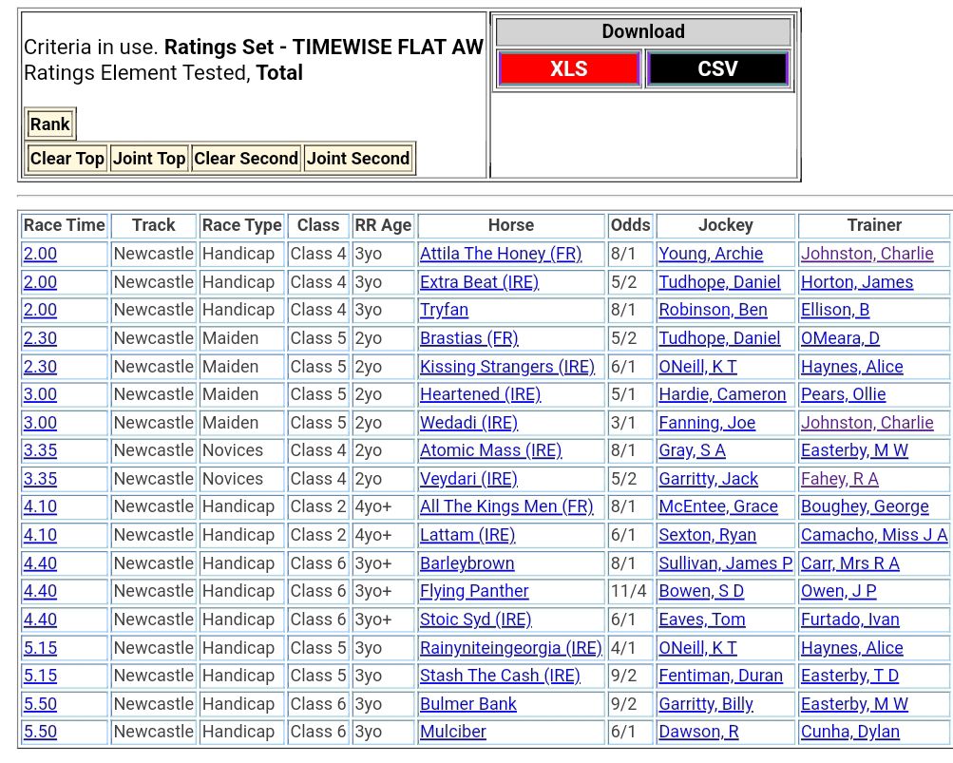View jockey Tudhope, Daniel on Brastias row
Viewport: 953px width, 763px height.
click(x=719, y=338)
